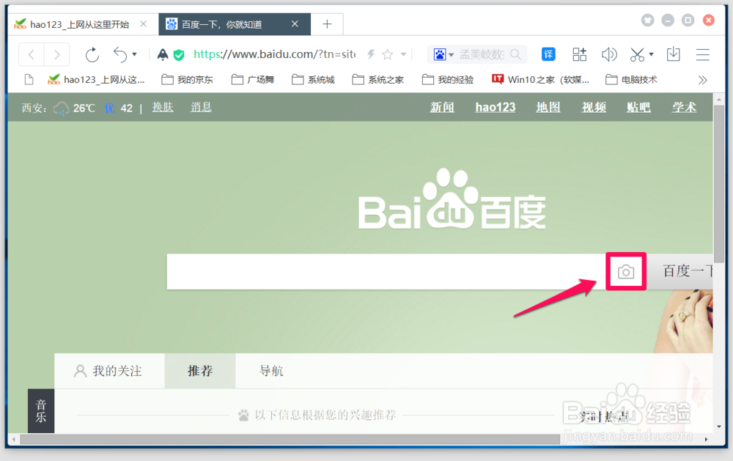This screenshot has height=461, width=733.
Task: Open the 我的经验 bookmark folder
Action: coord(448,80)
